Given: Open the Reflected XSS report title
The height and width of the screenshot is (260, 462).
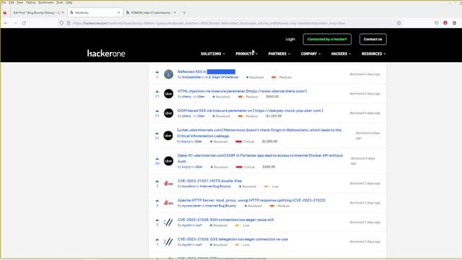Looking at the screenshot, I should point(206,71).
